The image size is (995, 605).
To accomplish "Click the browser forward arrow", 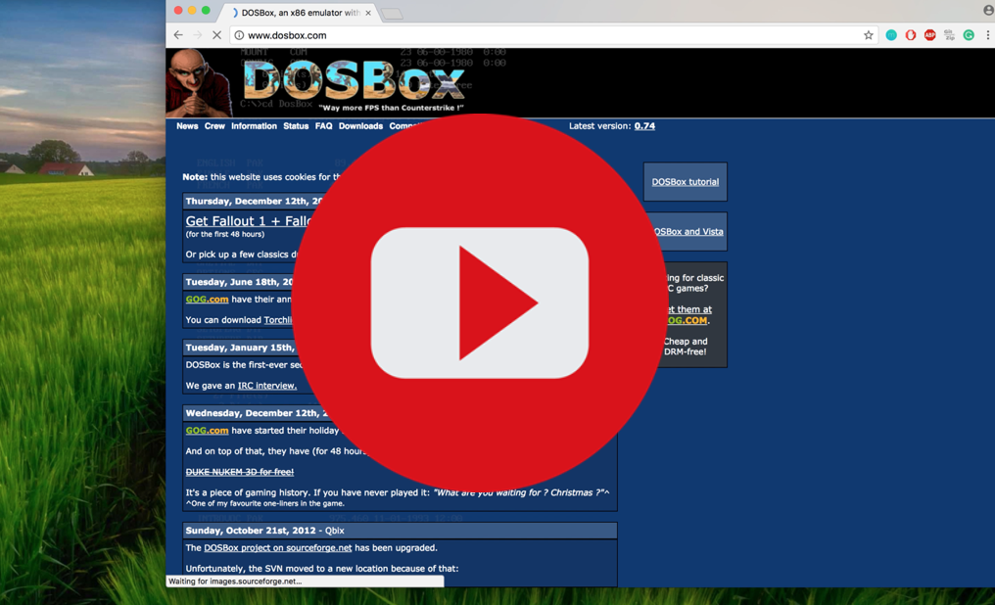I will tap(198, 35).
